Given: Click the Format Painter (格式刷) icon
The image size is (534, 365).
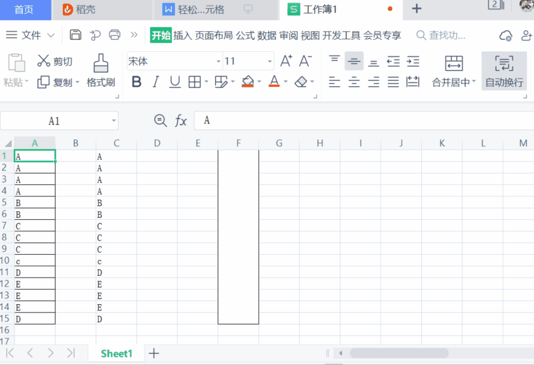Looking at the screenshot, I should tap(100, 63).
